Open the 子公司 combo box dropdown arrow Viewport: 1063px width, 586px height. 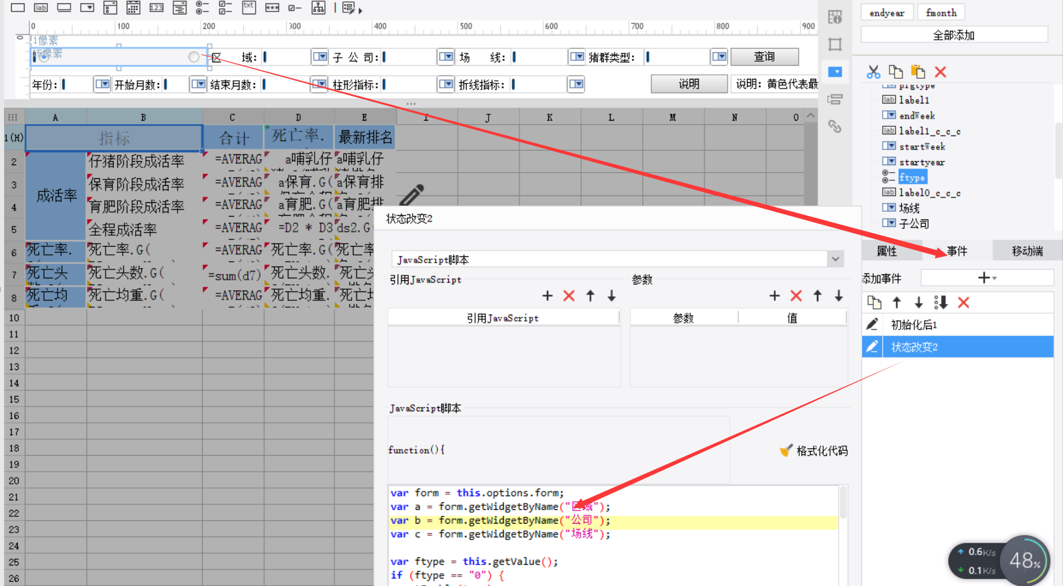point(446,56)
